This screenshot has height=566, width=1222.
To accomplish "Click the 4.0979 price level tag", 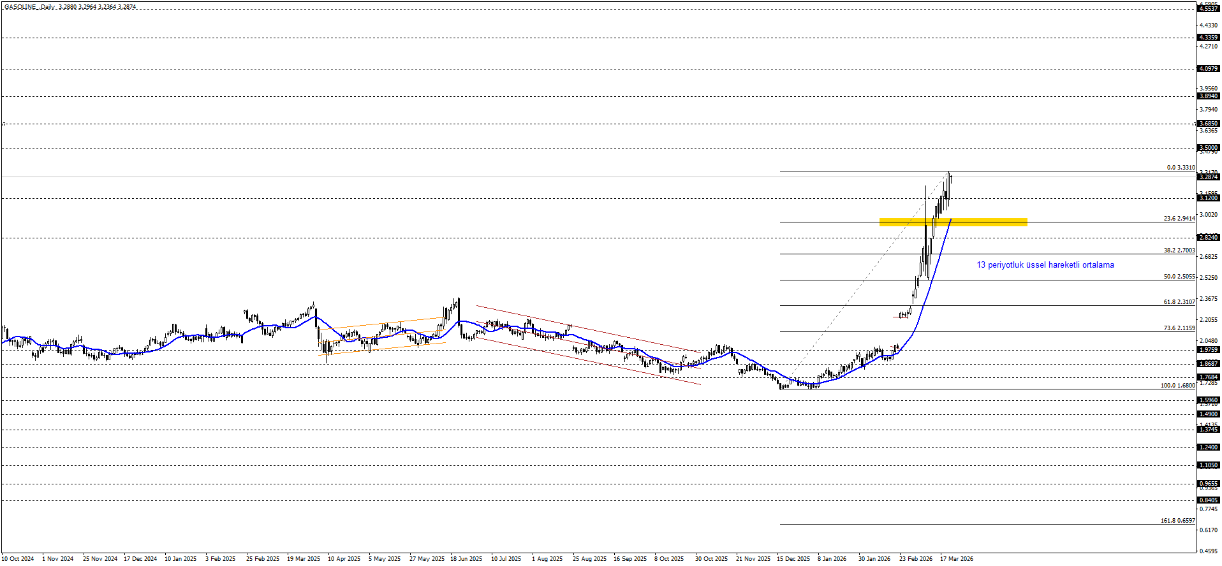I will coord(1209,69).
